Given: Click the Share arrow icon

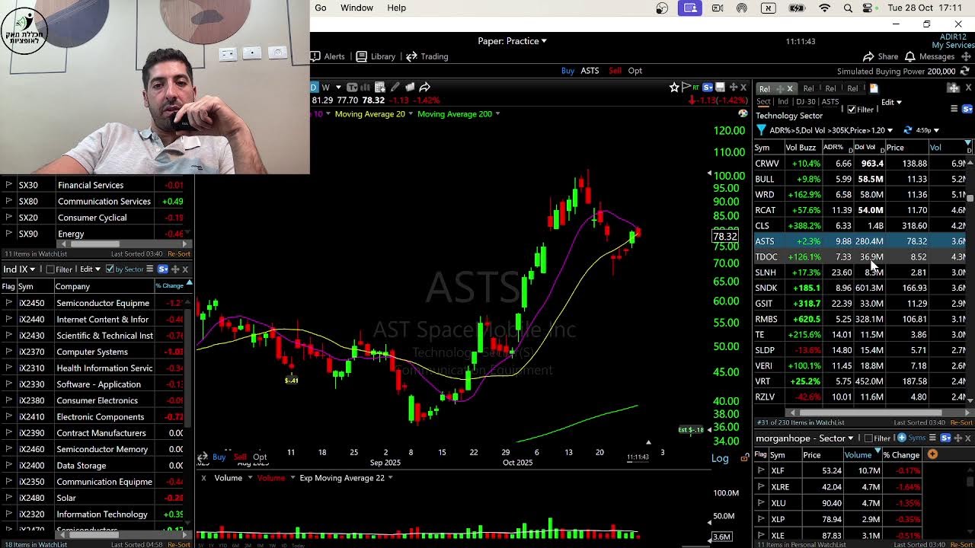Looking at the screenshot, I should (868, 56).
